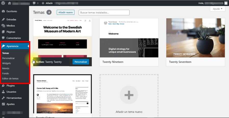229x118 pixels.
Task: Click the Comentarios speech bubble icon
Action: tap(3, 38)
